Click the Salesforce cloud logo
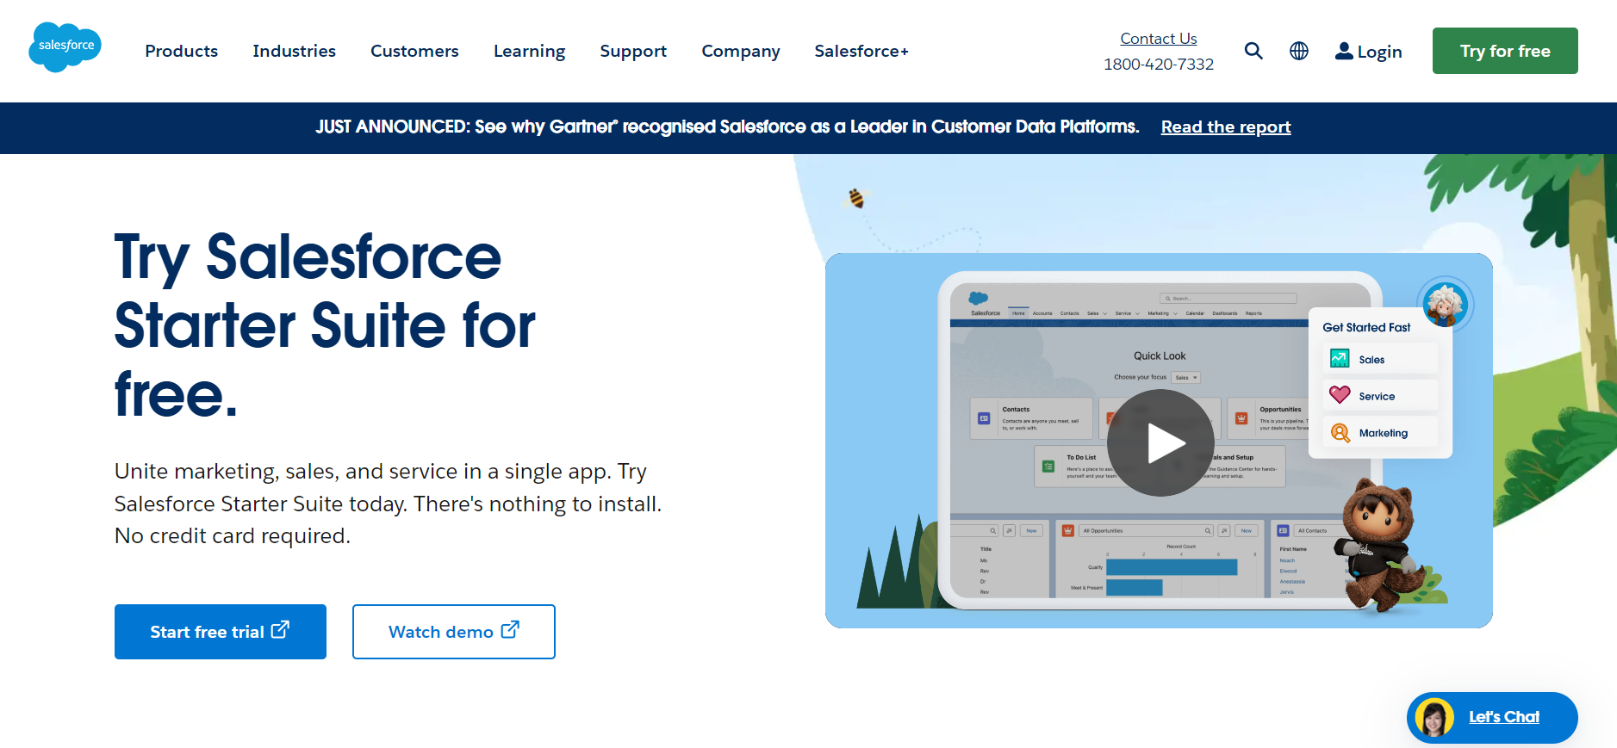The height and width of the screenshot is (748, 1617). click(x=65, y=47)
